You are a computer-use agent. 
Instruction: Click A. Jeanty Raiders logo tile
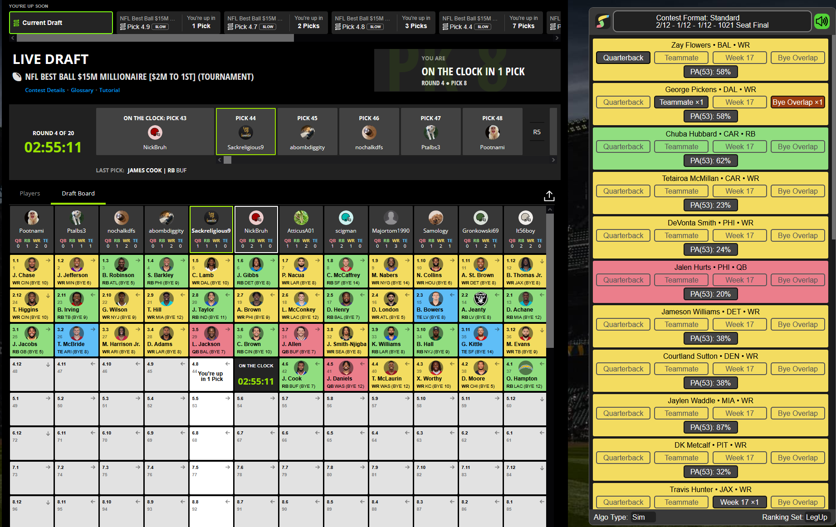tap(480, 299)
